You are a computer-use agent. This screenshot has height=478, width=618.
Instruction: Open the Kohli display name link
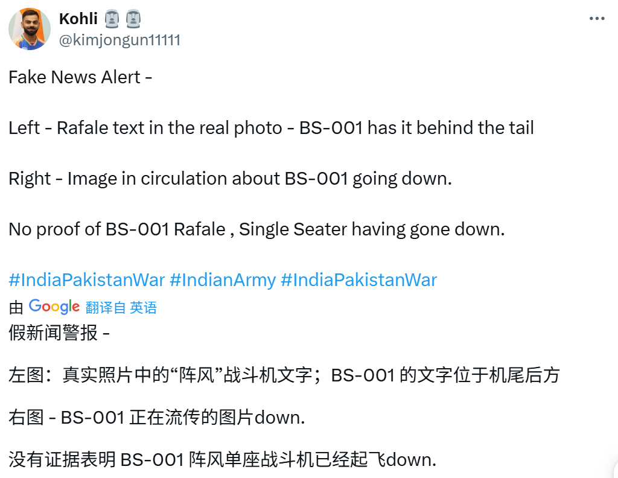(78, 19)
